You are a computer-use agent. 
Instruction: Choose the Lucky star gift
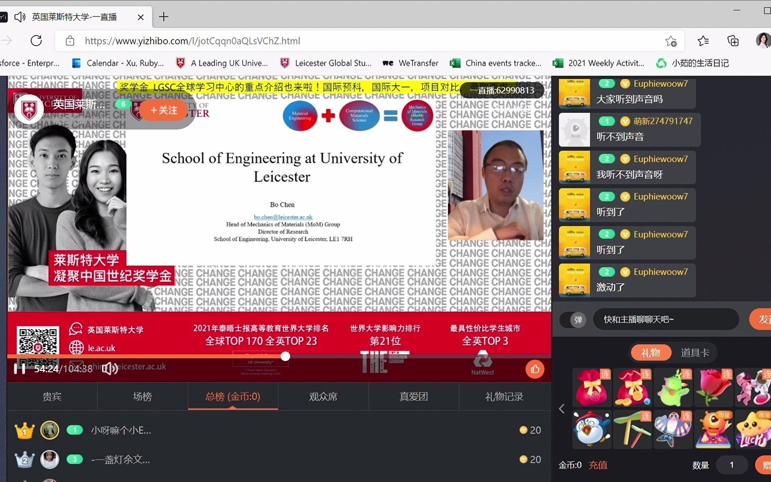[753, 429]
